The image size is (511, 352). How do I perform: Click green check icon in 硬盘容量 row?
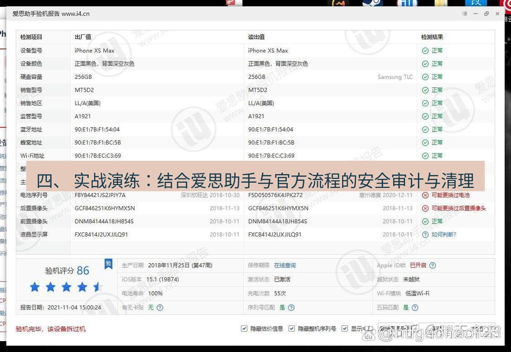pos(425,77)
